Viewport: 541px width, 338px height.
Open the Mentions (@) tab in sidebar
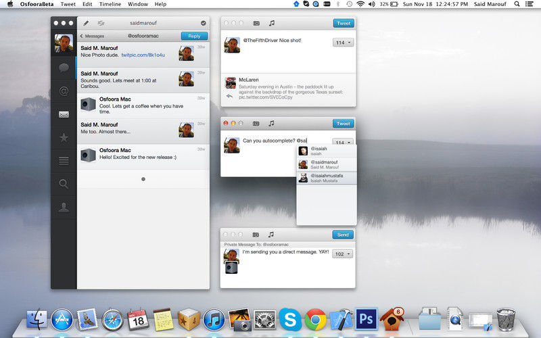tap(64, 91)
